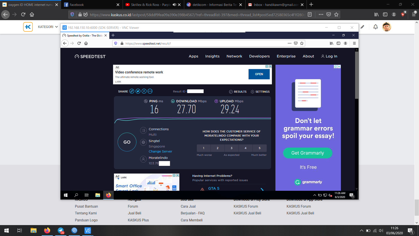The image size is (419, 236).
Task: Open more share options via ellipsis icon
Action: pos(150,91)
